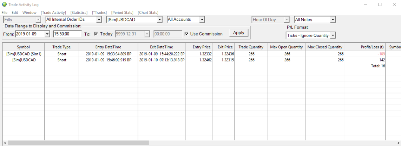Switch to the [Statistics] view
The image size is (401, 146).
click(x=79, y=13)
